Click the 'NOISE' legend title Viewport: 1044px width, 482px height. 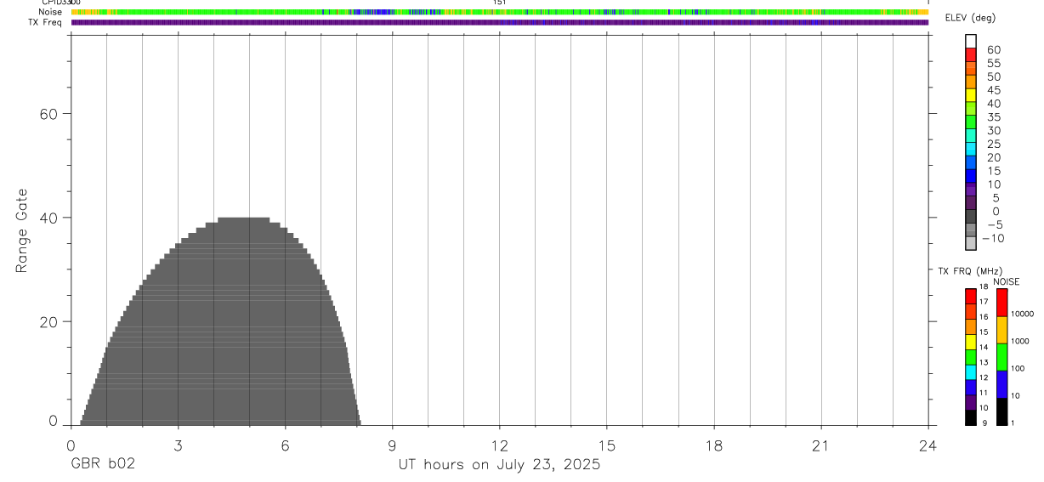tap(1007, 281)
